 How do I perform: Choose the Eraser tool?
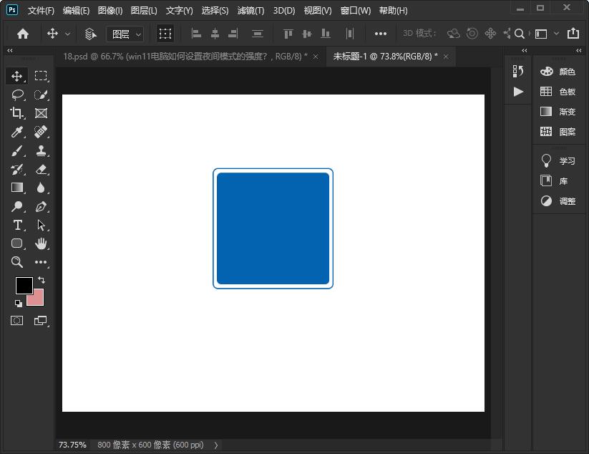pyautogui.click(x=42, y=169)
